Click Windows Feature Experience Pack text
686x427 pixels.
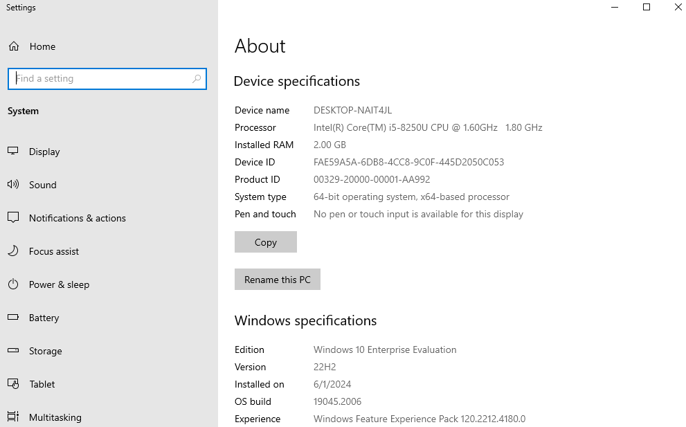click(x=419, y=419)
